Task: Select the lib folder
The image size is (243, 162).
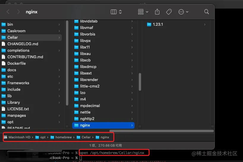Action: pyautogui.click(x=31, y=96)
